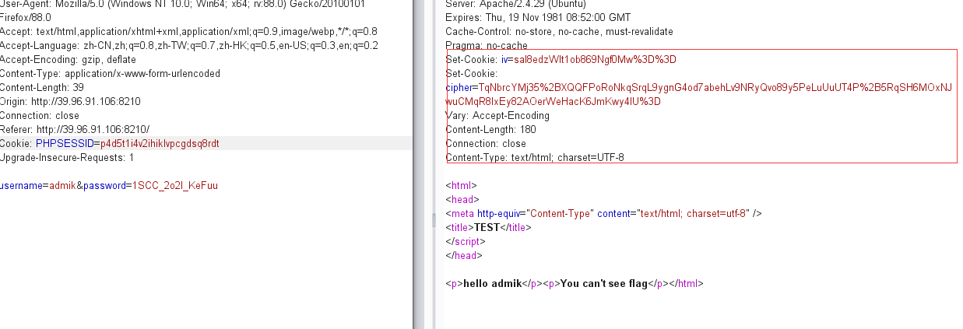Click the response Content-Type: text/html header
Screen dimensions: 963x329
[x=535, y=158]
